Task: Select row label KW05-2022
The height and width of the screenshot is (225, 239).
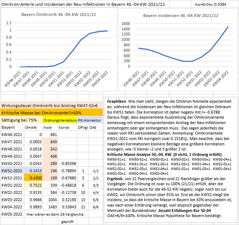Action: coord(12,214)
